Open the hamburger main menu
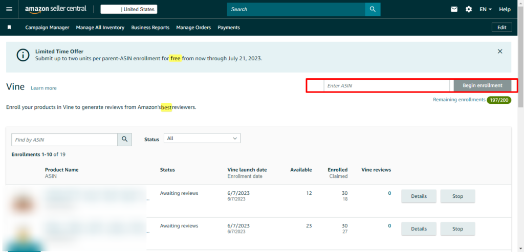The height and width of the screenshot is (252, 524). 9,9
